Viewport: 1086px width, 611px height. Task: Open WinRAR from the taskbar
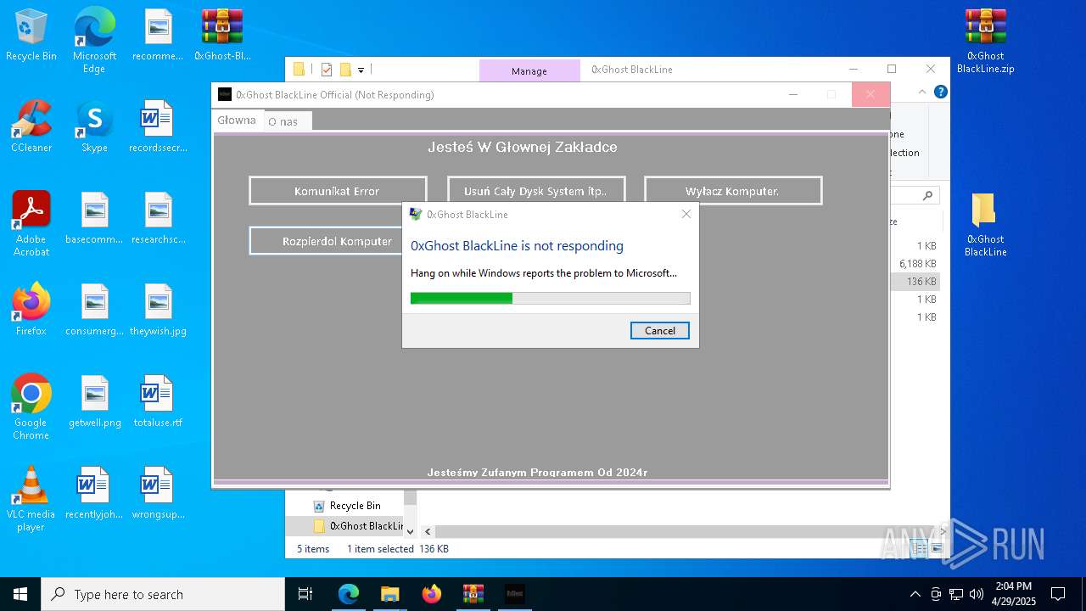pyautogui.click(x=473, y=594)
